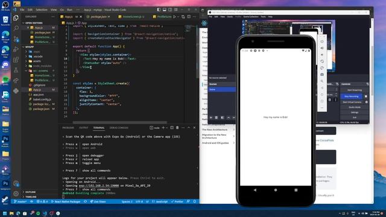Expand the node_modules folder
This screenshot has width=386, height=217.
point(42,66)
